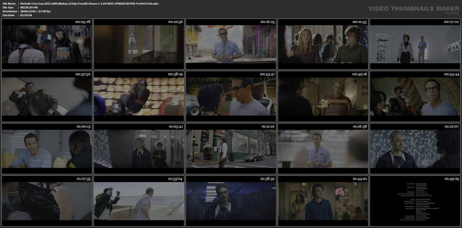462x228 pixels.
Task: Open the thumbnail at 01:44:01
Action: tap(323, 201)
